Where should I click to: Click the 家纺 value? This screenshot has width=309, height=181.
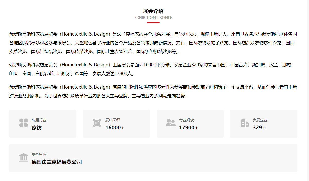(37, 128)
